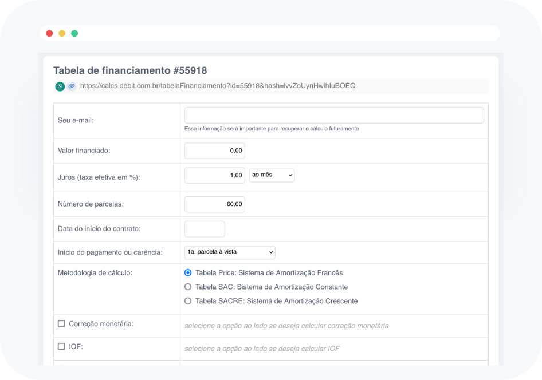The height and width of the screenshot is (380, 542).
Task: Share the calculation via the WhatsApp icon
Action: 60,86
